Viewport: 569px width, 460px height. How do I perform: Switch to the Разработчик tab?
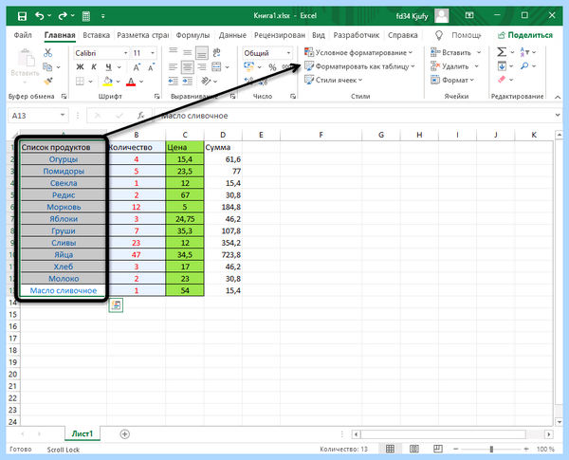tap(357, 35)
